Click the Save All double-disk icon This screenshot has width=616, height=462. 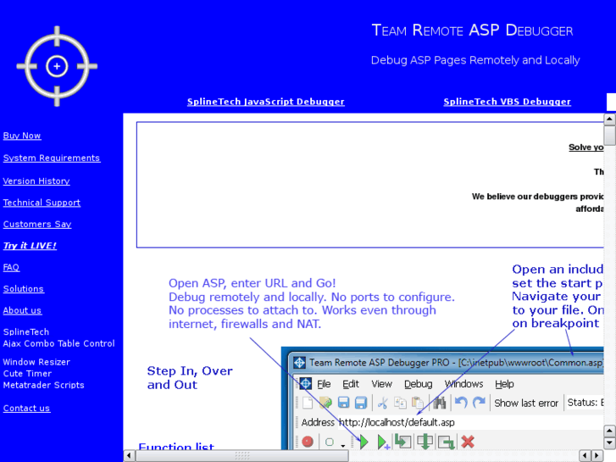pos(361,403)
